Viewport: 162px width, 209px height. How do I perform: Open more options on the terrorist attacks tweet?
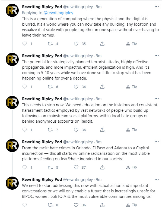point(157,56)
